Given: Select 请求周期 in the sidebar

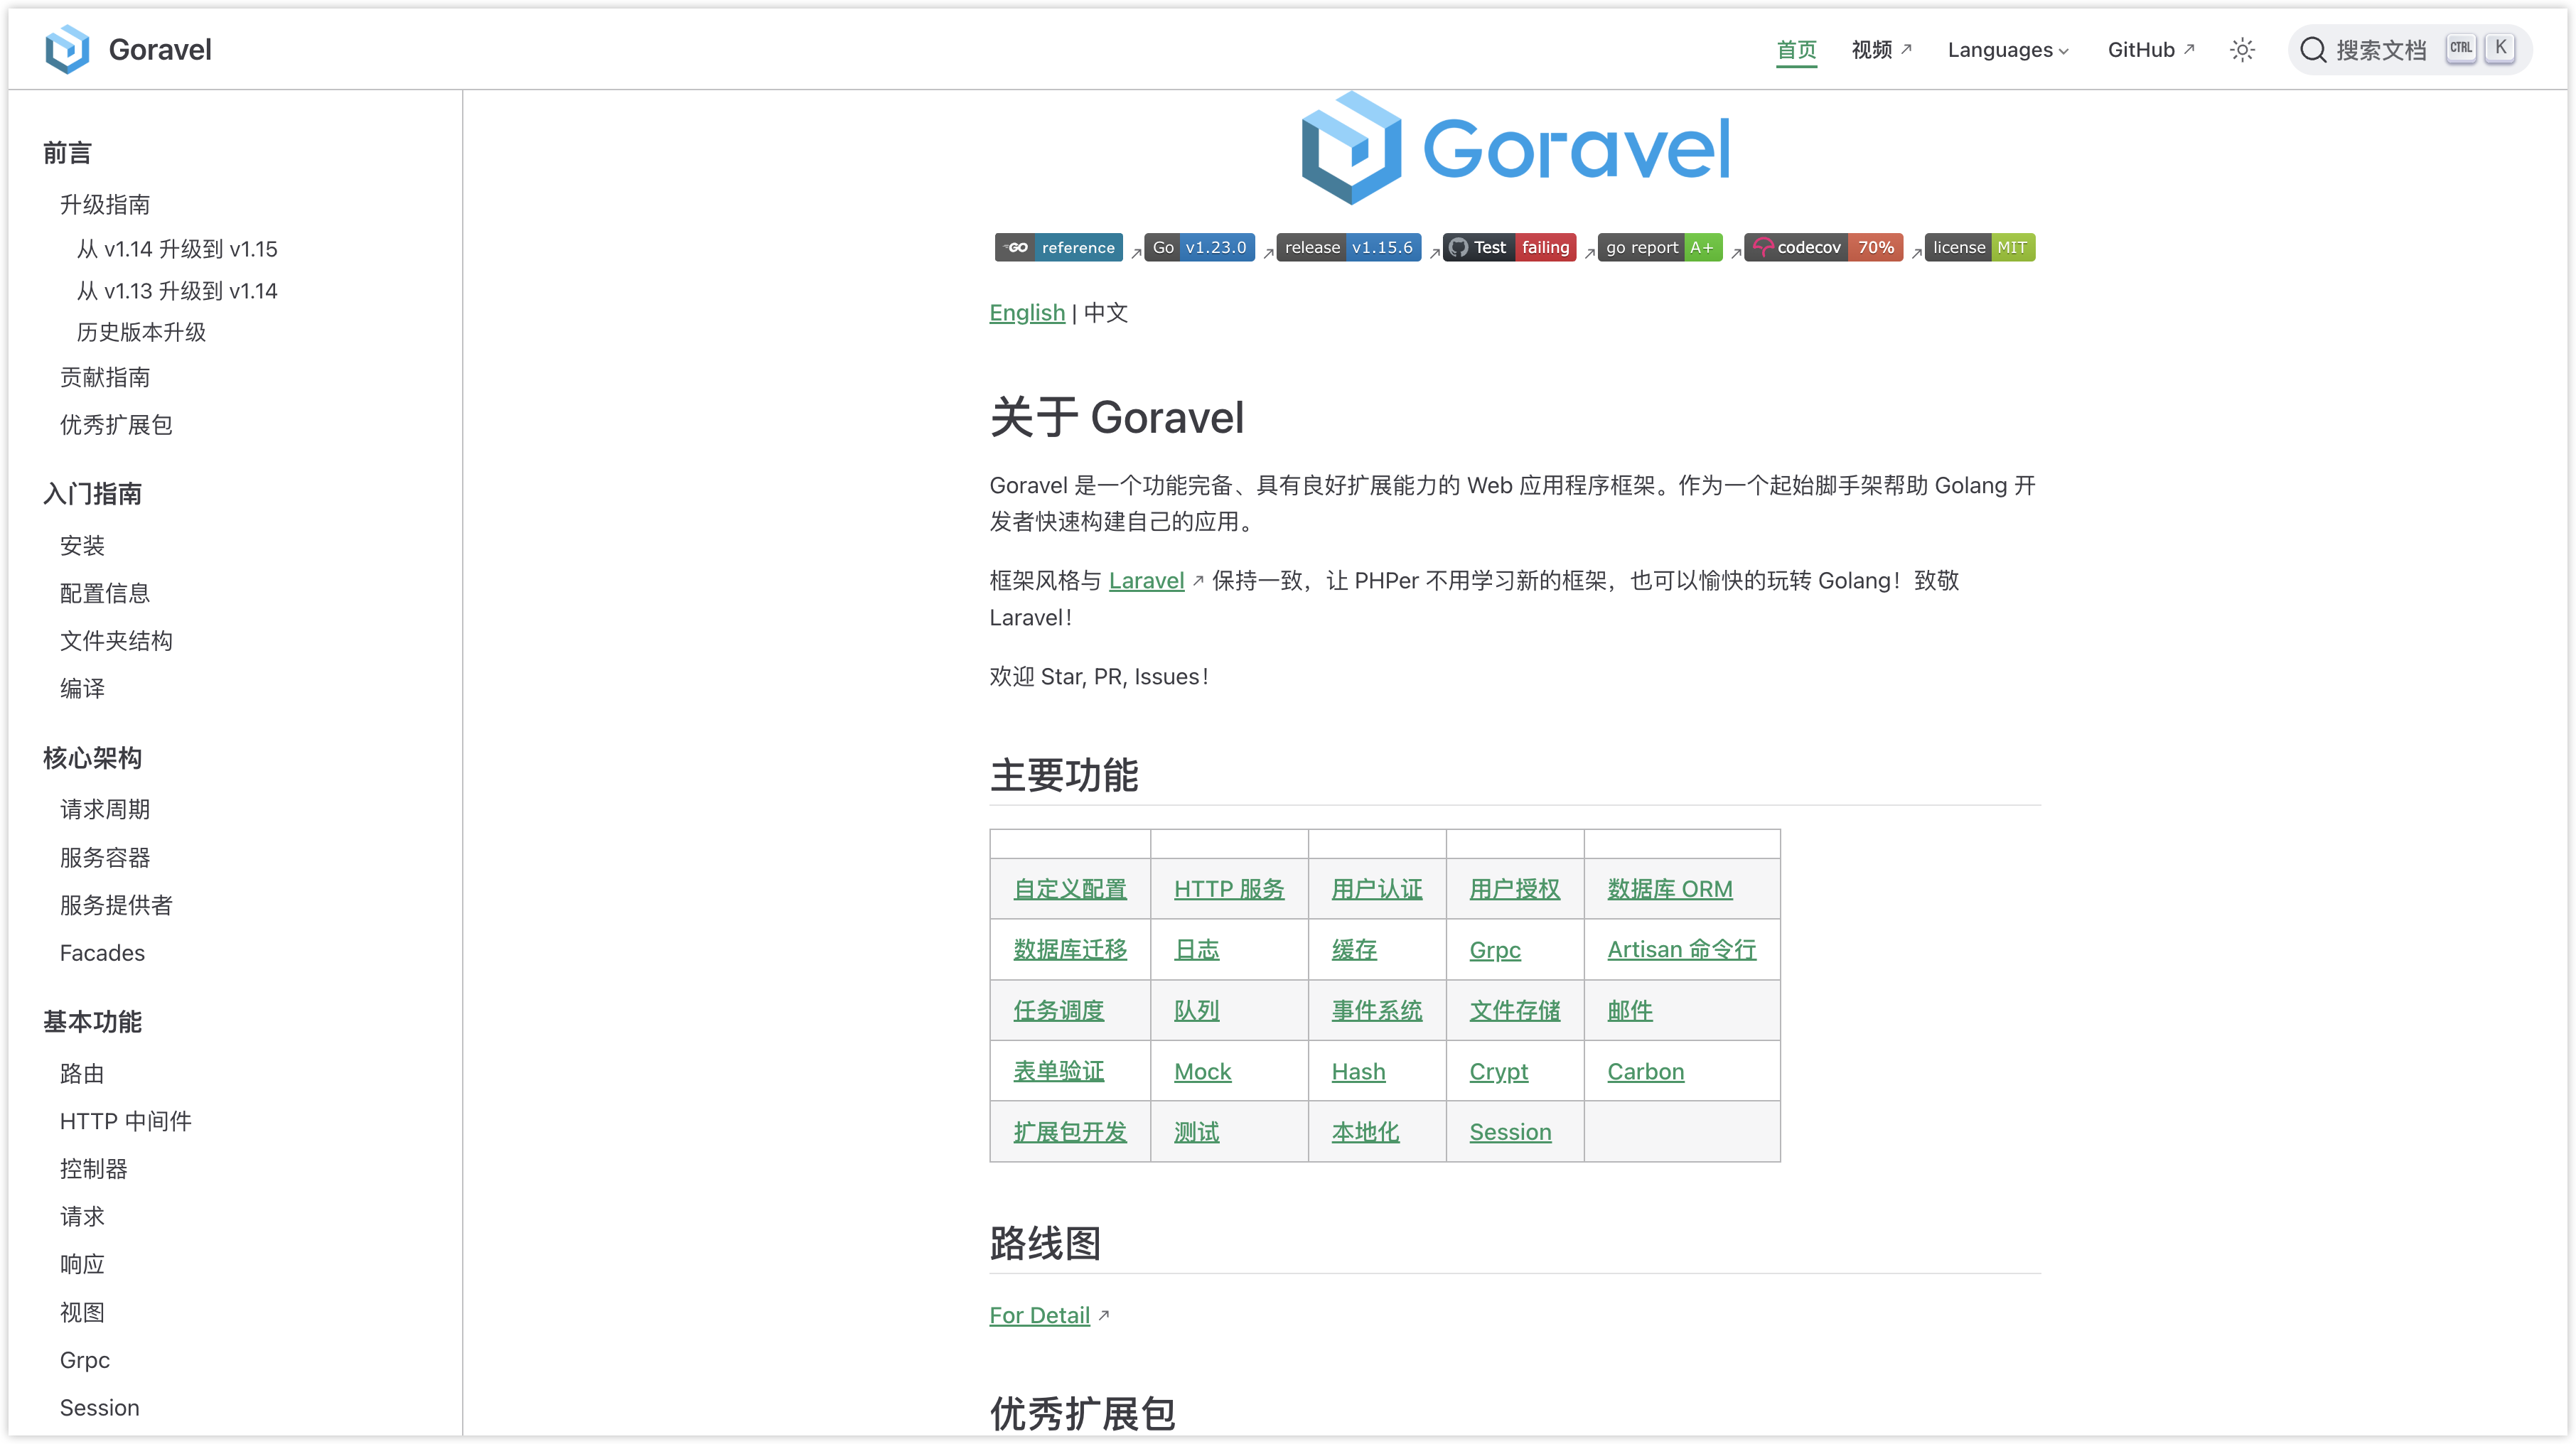Looking at the screenshot, I should pos(105,809).
